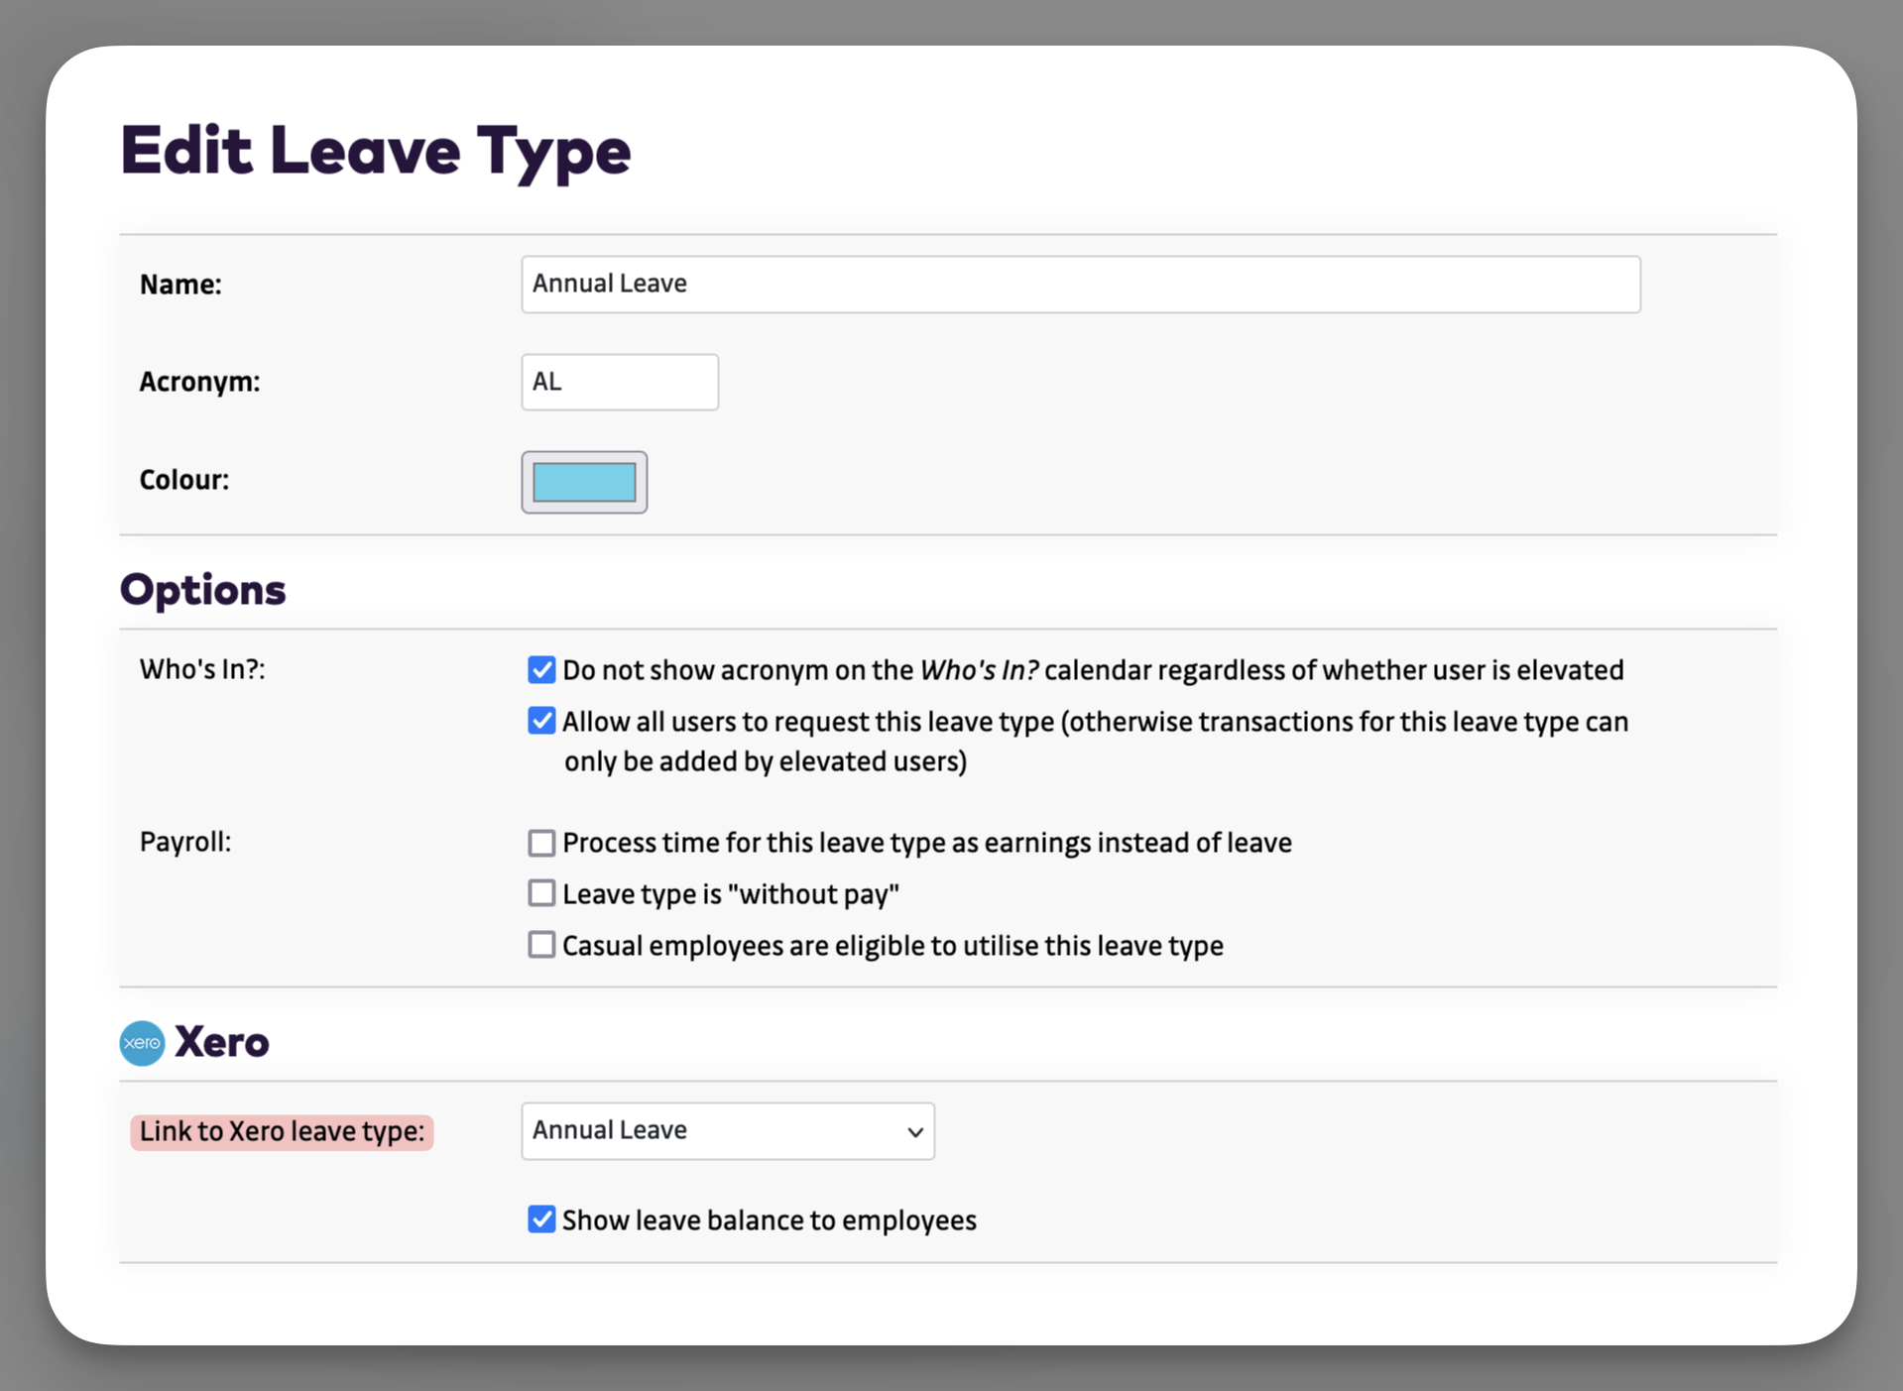This screenshot has width=1903, height=1391.
Task: Click the highlighted 'Link to Xero leave type' label
Action: click(281, 1131)
